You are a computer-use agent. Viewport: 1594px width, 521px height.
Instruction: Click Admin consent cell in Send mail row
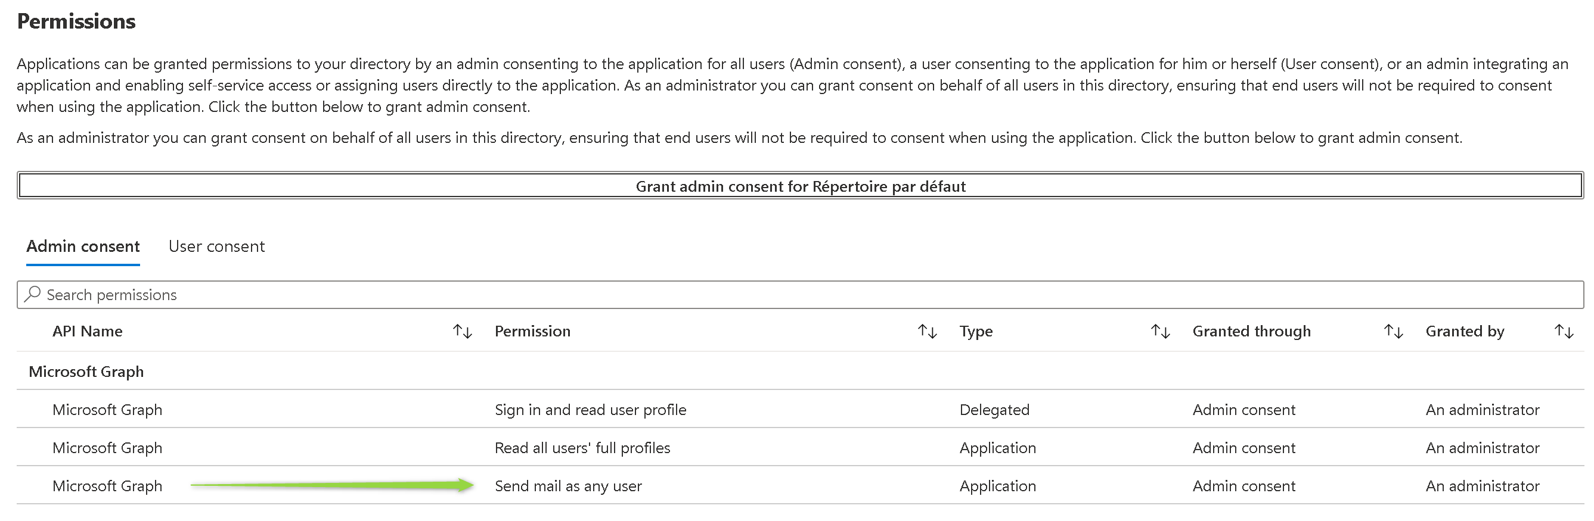point(1243,486)
